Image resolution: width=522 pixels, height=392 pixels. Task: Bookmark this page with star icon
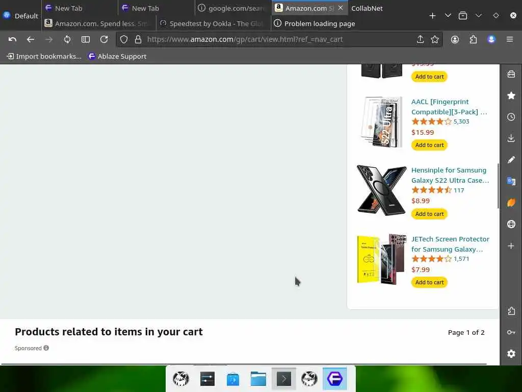pos(435,39)
